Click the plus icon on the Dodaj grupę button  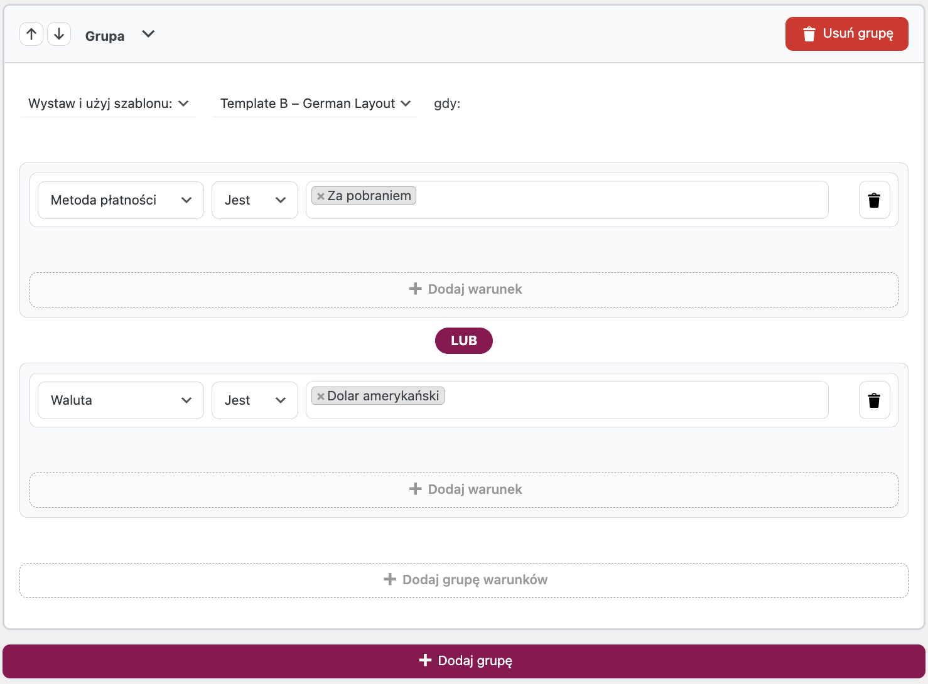click(424, 661)
